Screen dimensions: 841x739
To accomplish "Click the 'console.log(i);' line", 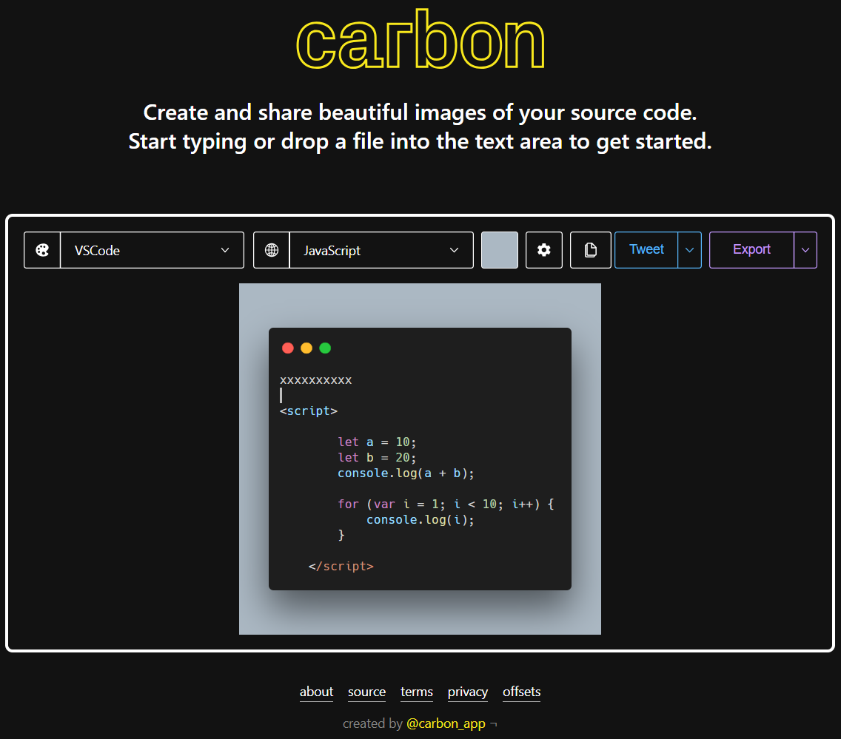I will tap(420, 520).
